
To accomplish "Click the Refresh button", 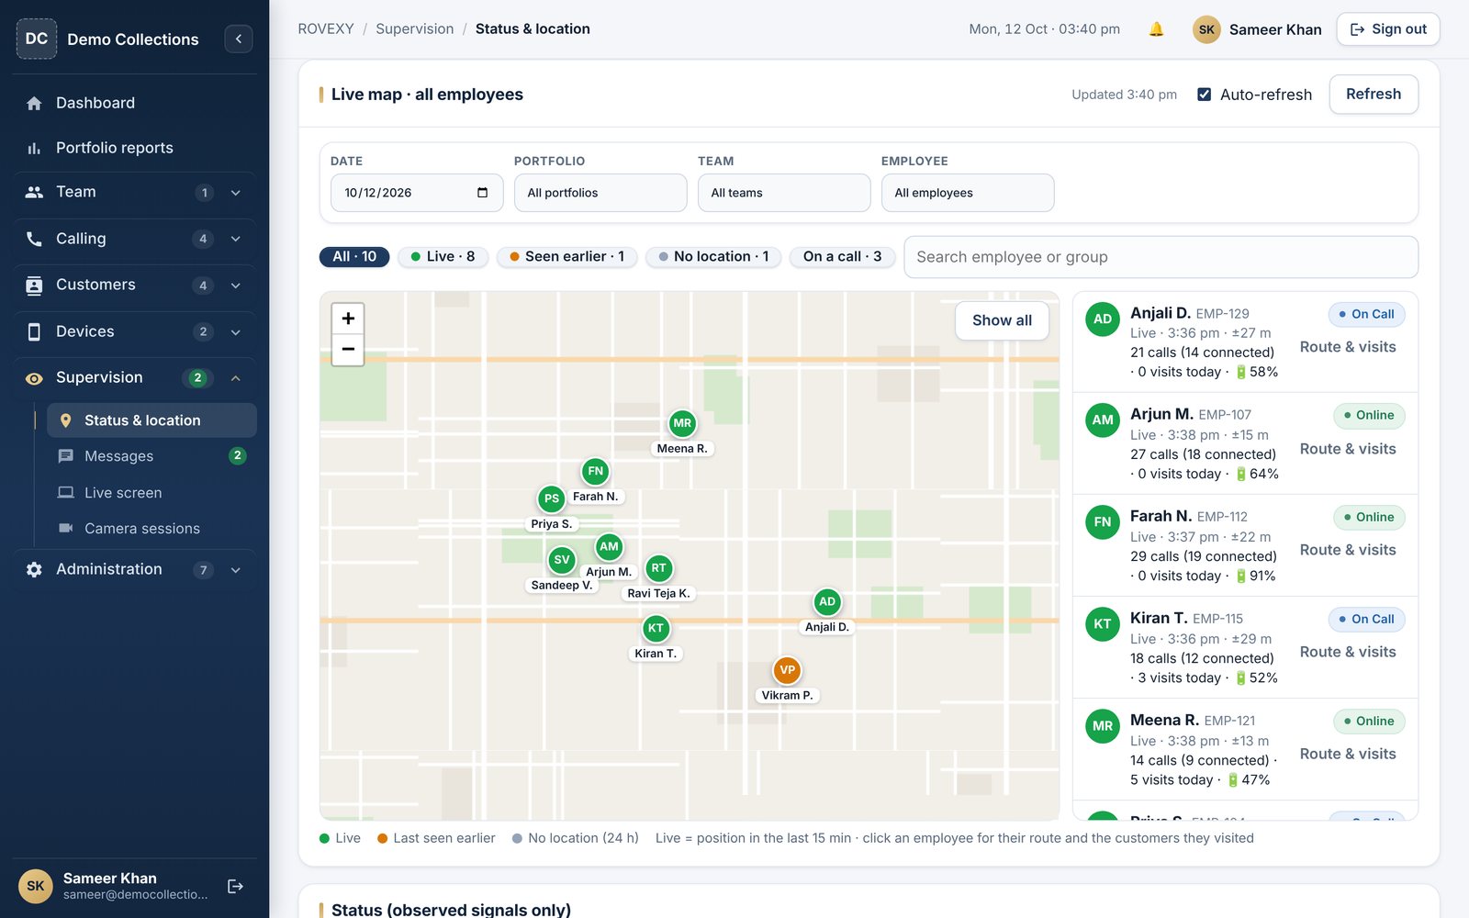I will [x=1373, y=94].
